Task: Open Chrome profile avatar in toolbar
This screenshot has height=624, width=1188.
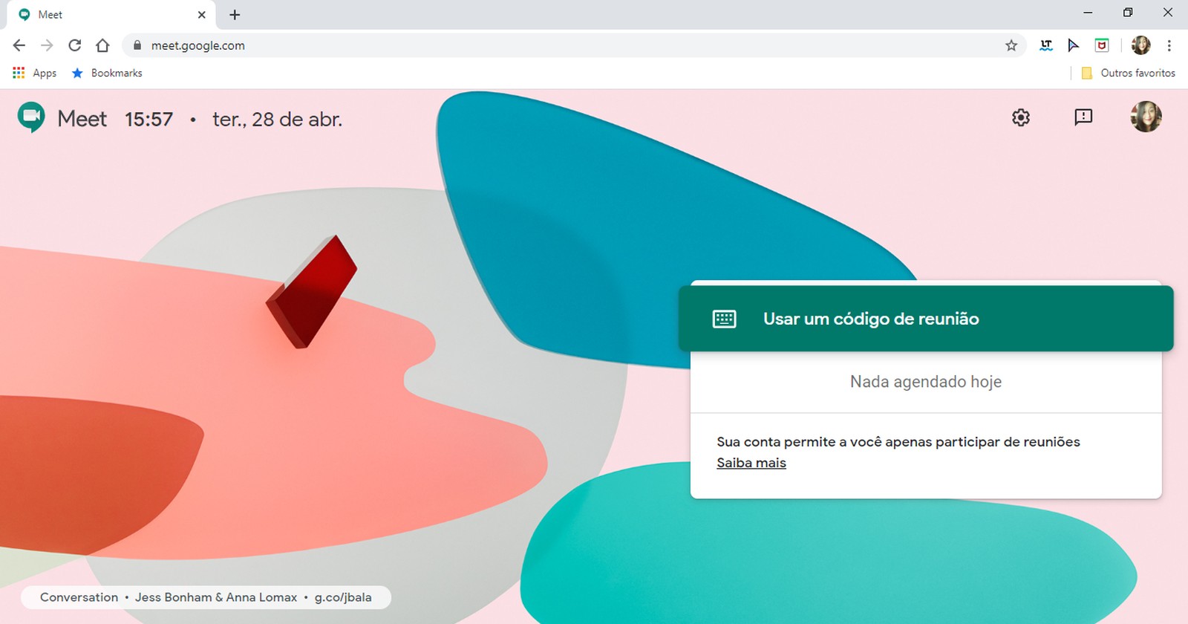Action: pos(1141,45)
